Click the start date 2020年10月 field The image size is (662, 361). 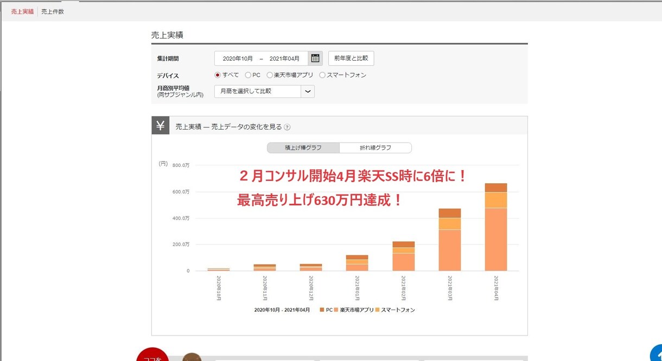(x=238, y=59)
